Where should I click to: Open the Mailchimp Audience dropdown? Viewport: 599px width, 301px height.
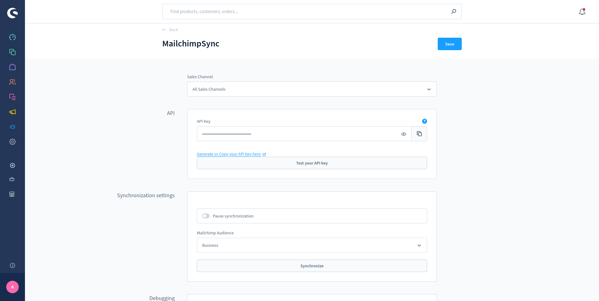312,245
